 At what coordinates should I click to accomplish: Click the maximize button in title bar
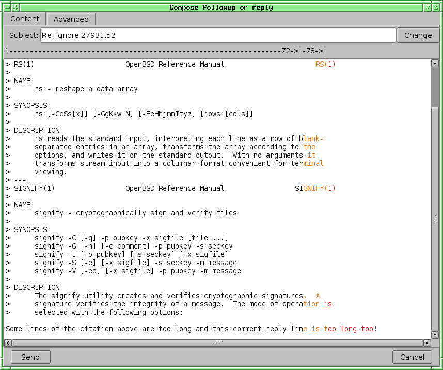(x=437, y=7)
